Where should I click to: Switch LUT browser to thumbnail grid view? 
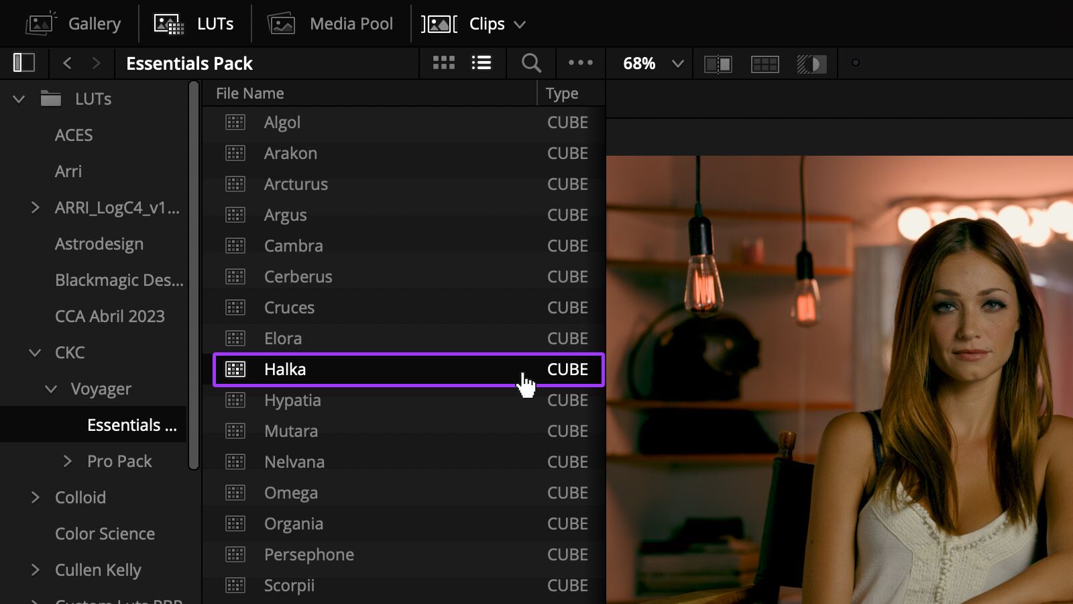coord(443,63)
